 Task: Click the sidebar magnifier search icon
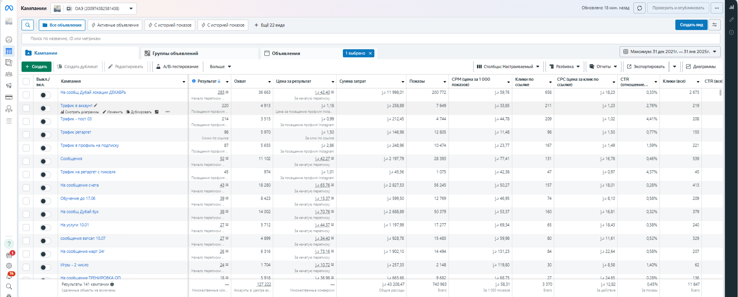(9, 286)
